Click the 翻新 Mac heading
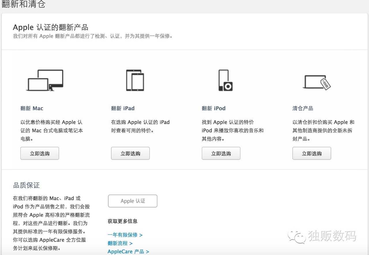 32,108
